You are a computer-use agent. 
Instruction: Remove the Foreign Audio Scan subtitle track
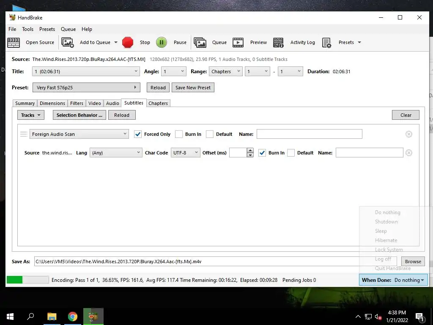[x=409, y=134]
